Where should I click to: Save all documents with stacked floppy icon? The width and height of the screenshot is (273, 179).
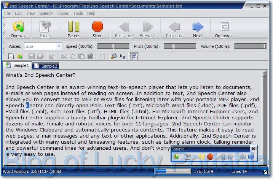point(40,56)
